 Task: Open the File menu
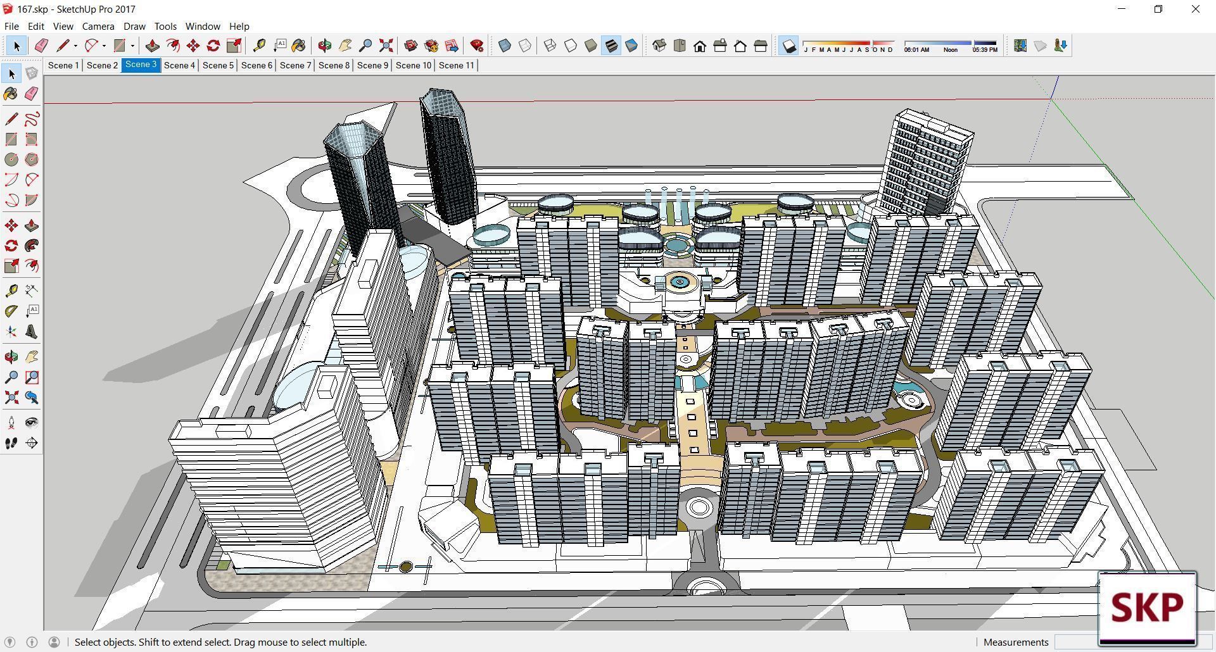(x=11, y=27)
